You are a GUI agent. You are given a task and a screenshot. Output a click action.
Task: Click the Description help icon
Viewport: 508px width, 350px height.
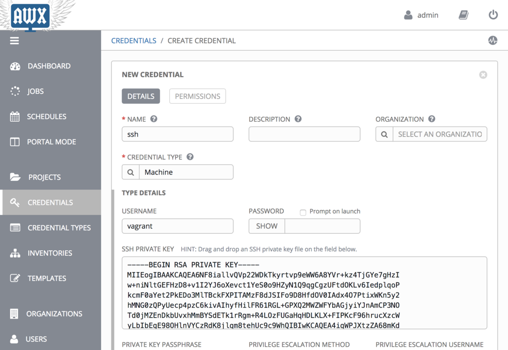(x=298, y=119)
